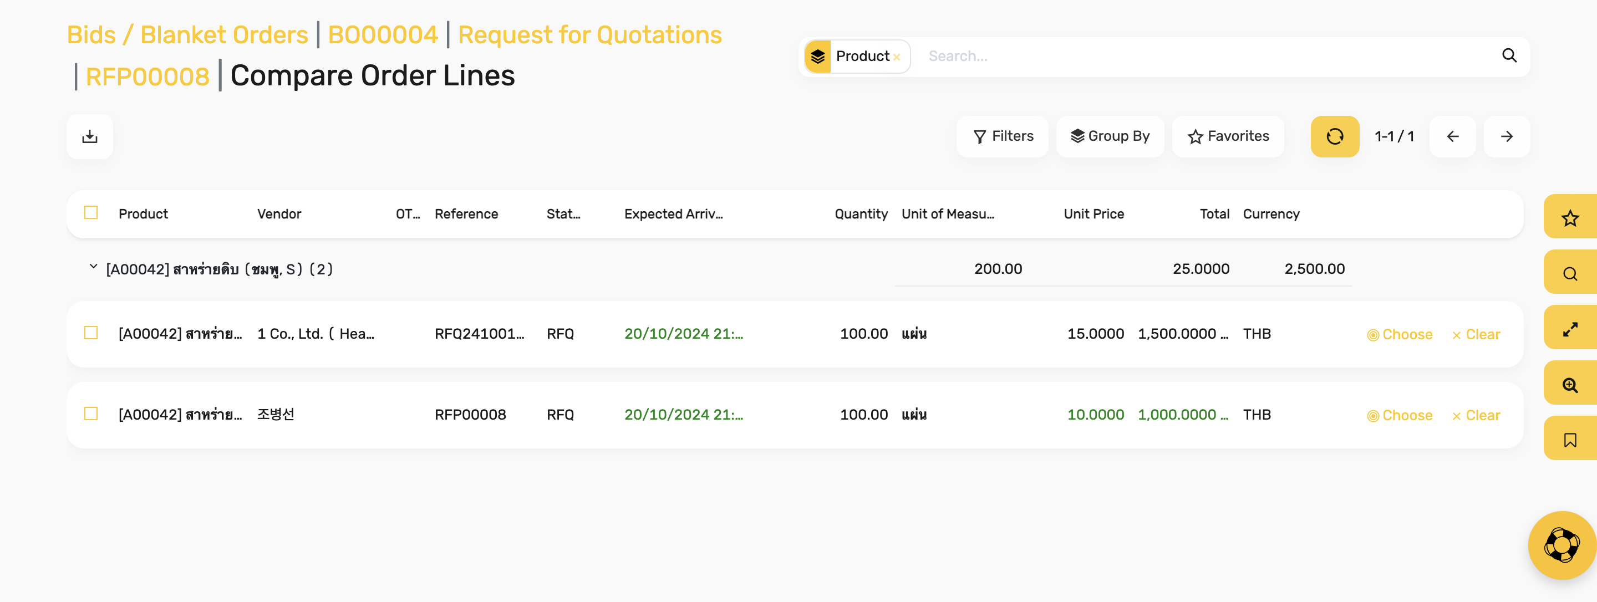This screenshot has height=602, width=1597.
Task: Sort by Currency column header
Action: click(x=1271, y=214)
